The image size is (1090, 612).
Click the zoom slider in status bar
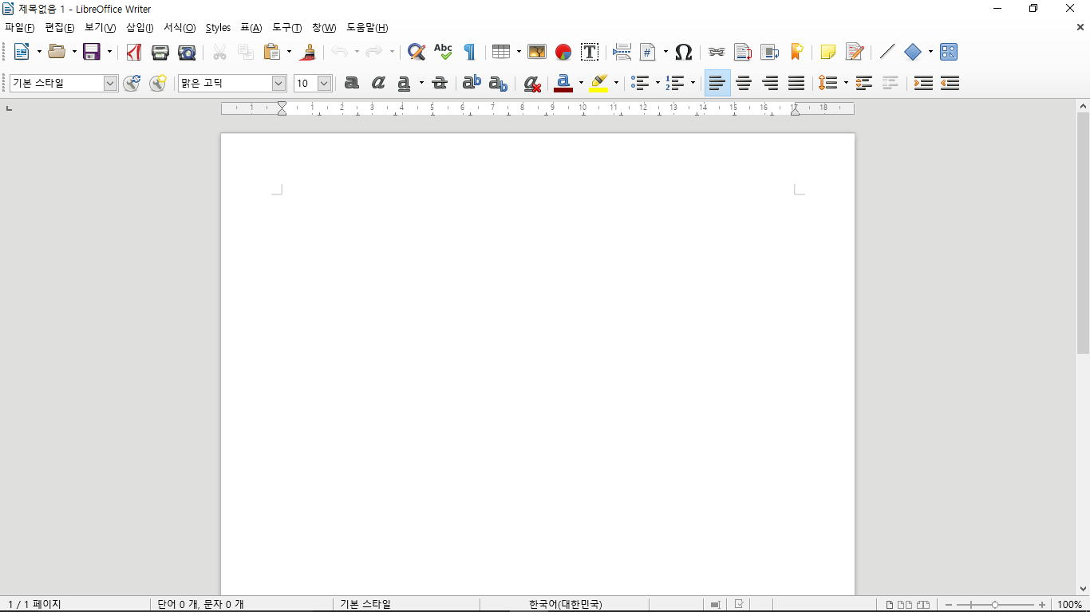(994, 605)
